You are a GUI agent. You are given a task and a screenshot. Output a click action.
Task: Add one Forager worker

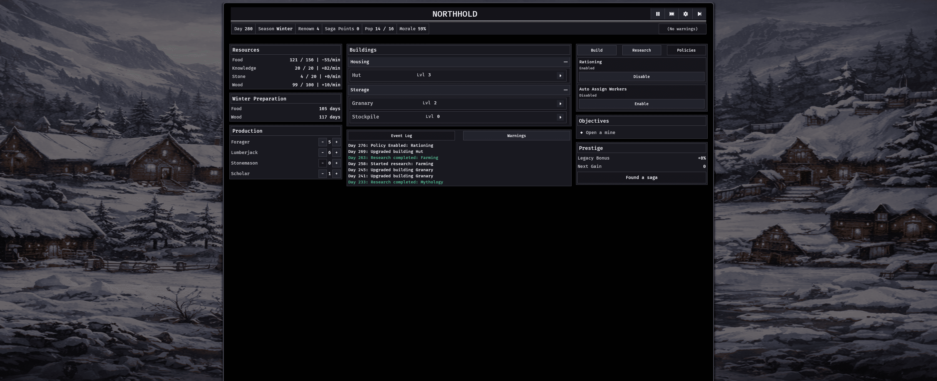point(337,142)
